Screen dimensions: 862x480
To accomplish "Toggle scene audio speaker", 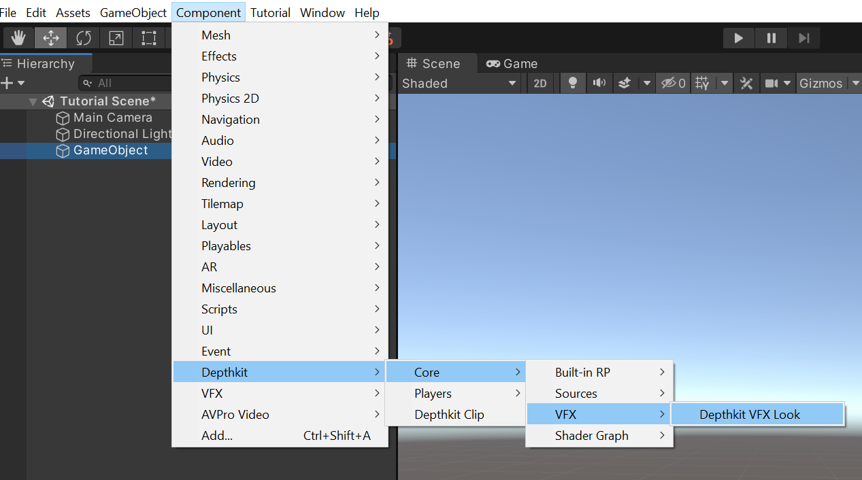I will tap(599, 83).
